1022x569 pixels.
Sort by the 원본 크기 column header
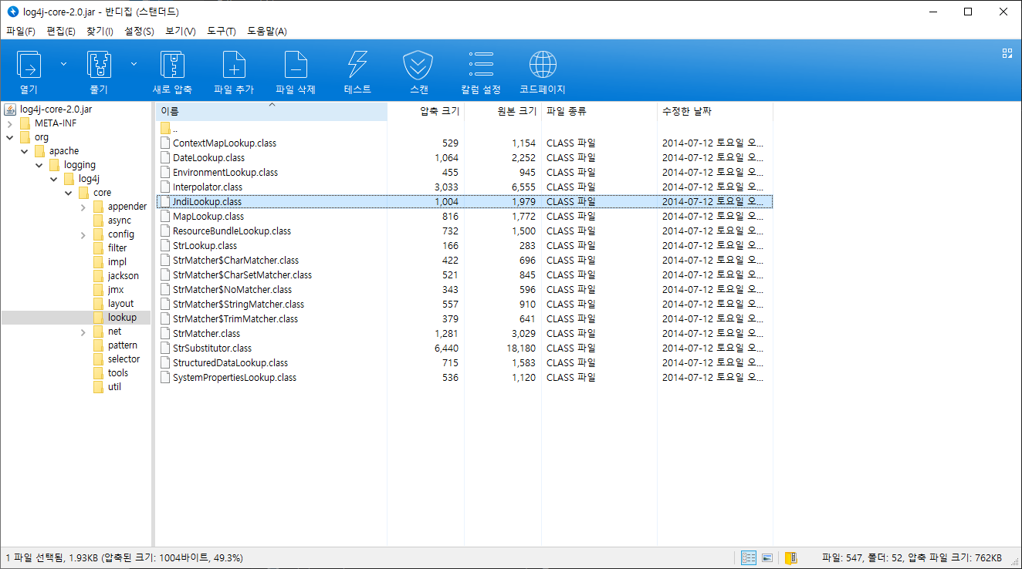point(503,111)
